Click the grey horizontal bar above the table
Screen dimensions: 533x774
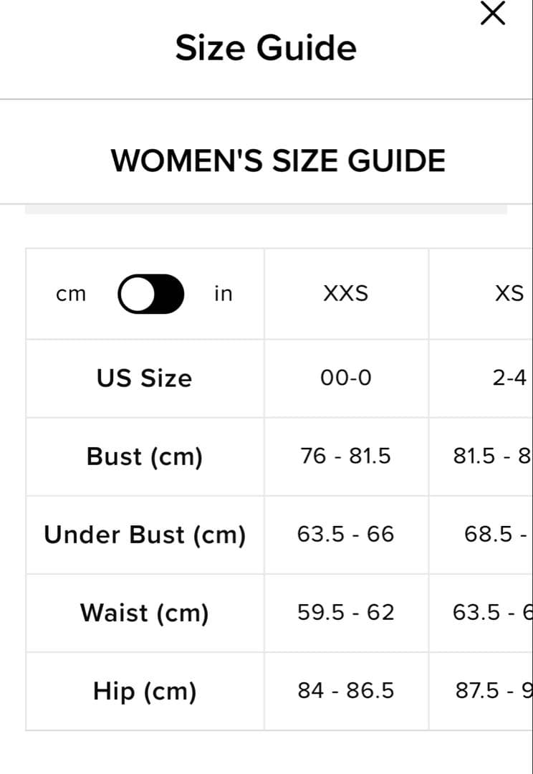[266, 210]
